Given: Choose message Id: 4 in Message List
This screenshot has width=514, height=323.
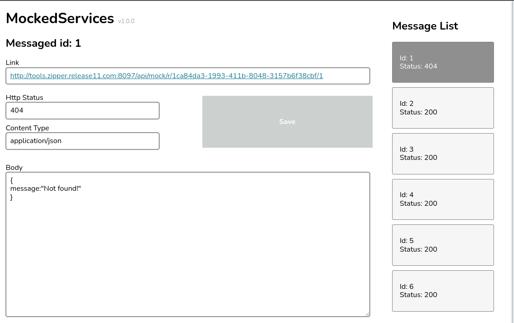Looking at the screenshot, I should coord(443,199).
